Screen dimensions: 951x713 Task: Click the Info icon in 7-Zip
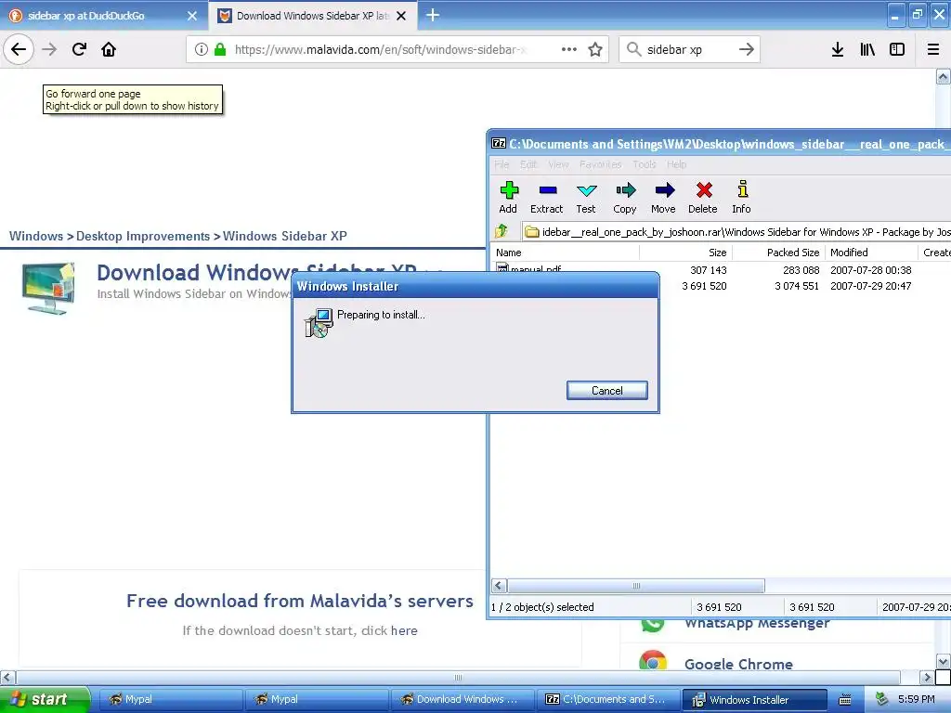coord(741,198)
